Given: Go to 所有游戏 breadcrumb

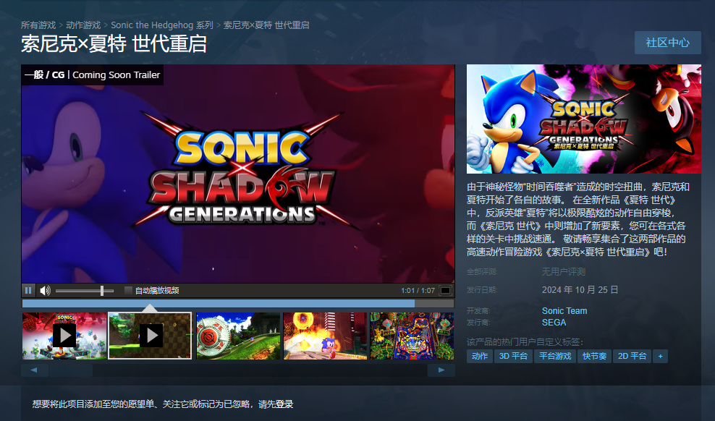Looking at the screenshot, I should [x=38, y=25].
